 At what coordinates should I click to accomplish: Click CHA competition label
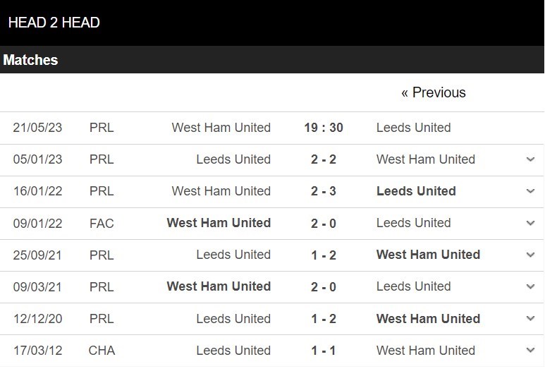coord(102,351)
